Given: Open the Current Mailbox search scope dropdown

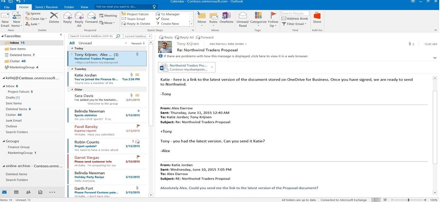Looking at the screenshot, I should pyautogui.click(x=137, y=36).
